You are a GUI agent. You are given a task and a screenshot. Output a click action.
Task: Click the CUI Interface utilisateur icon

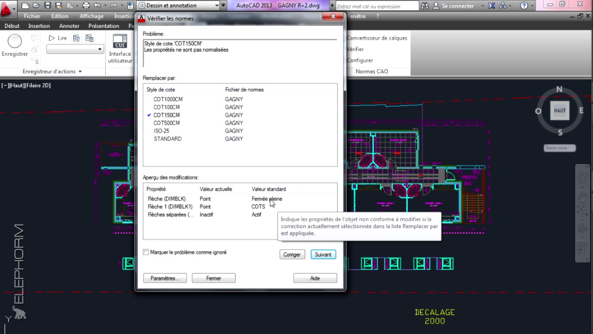click(120, 49)
